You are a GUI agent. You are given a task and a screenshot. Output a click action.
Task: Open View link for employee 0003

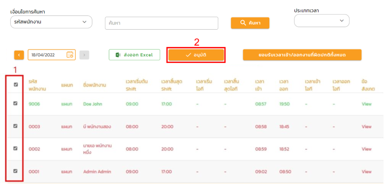tap(366, 127)
